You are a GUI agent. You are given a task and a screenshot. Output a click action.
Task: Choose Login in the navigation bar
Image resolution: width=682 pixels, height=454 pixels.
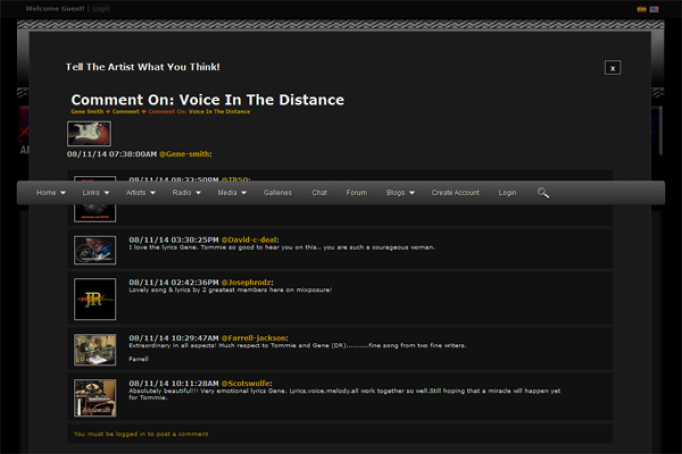click(507, 193)
